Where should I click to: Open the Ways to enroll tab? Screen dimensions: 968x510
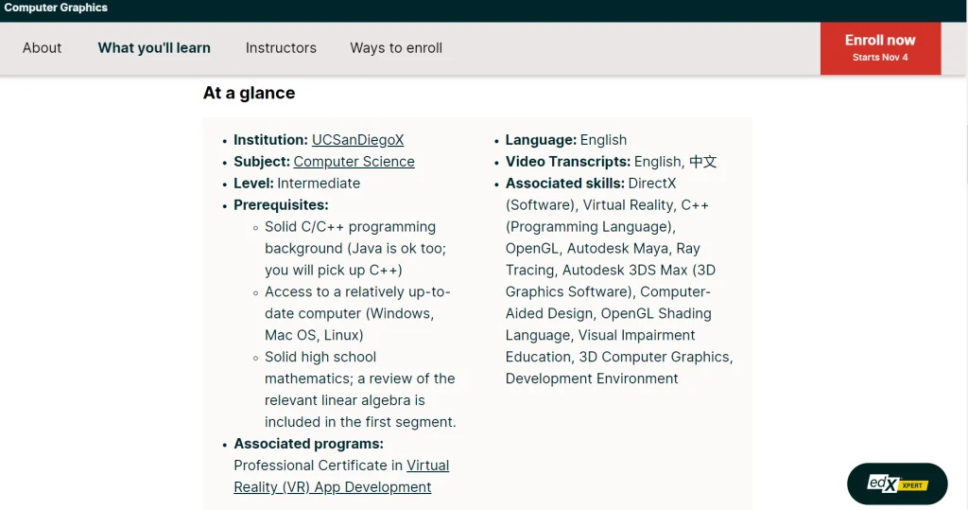point(396,48)
